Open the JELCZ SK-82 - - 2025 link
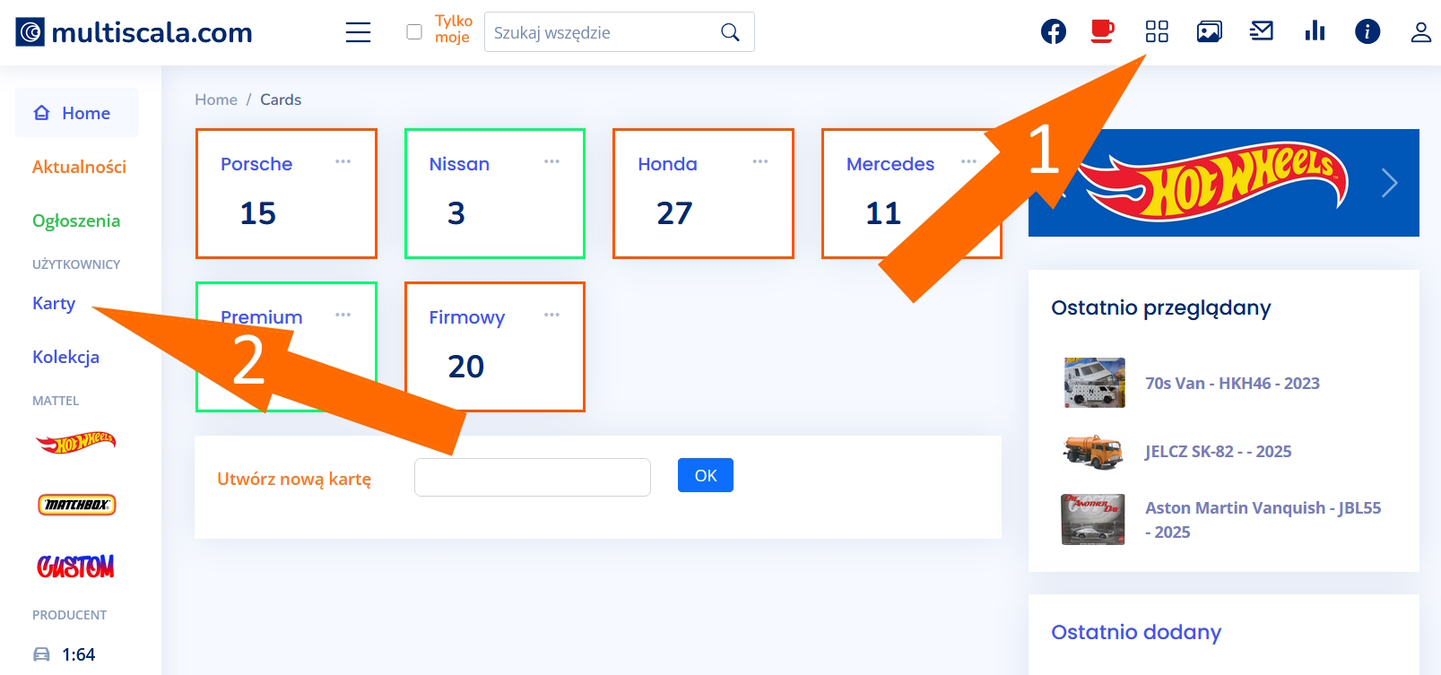This screenshot has width=1441, height=675. [x=1218, y=452]
